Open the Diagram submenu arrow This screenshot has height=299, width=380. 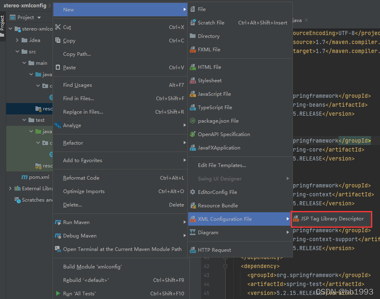[288, 232]
